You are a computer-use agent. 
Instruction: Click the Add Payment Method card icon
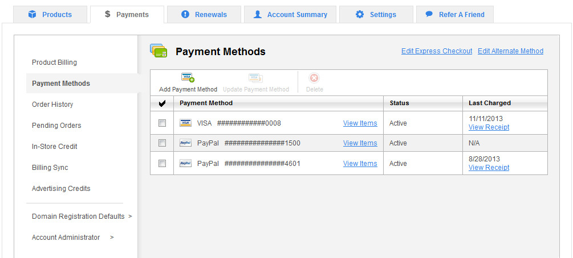click(188, 78)
